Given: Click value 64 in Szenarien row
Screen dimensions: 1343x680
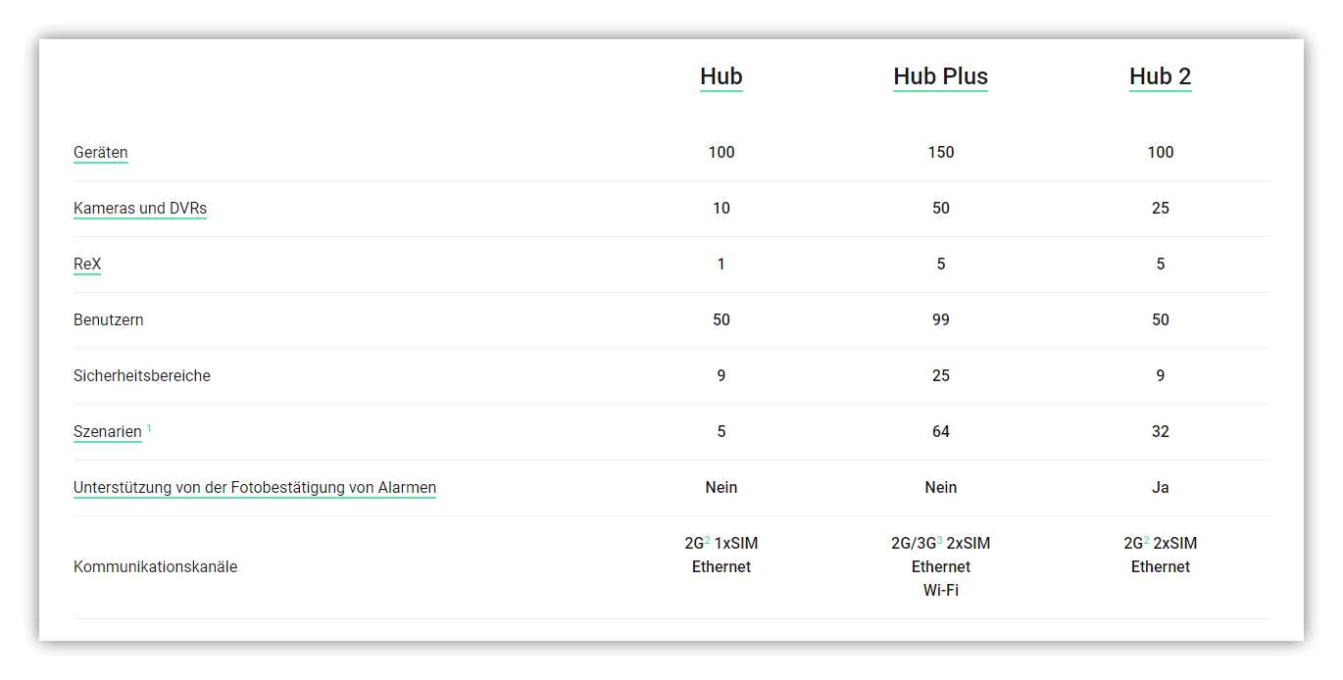Looking at the screenshot, I should click(x=940, y=432).
